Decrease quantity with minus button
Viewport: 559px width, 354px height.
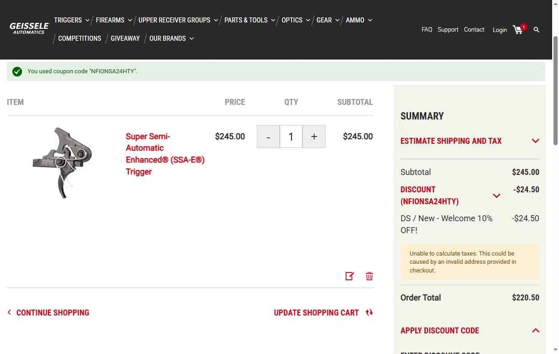[x=268, y=136]
